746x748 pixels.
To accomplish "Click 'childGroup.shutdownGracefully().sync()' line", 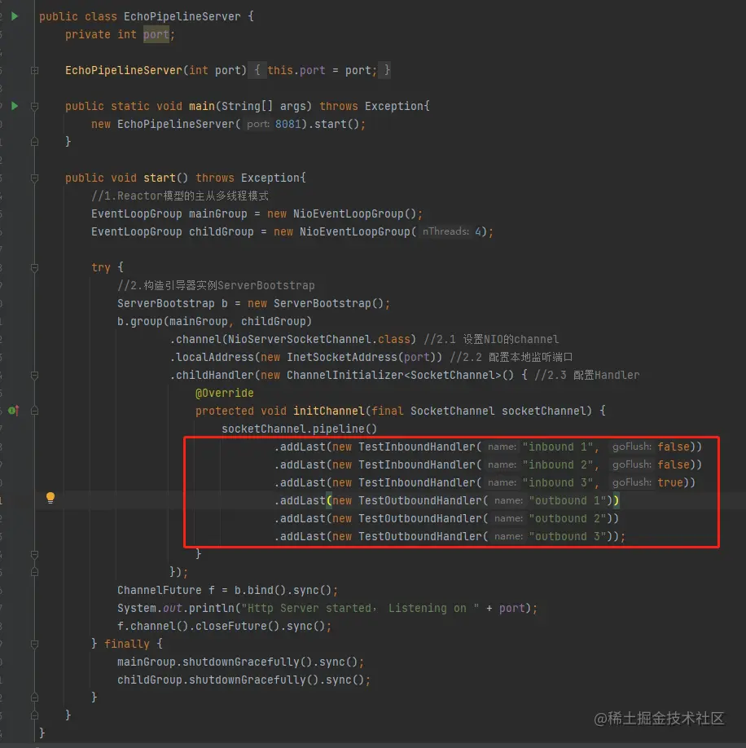I will tap(244, 680).
